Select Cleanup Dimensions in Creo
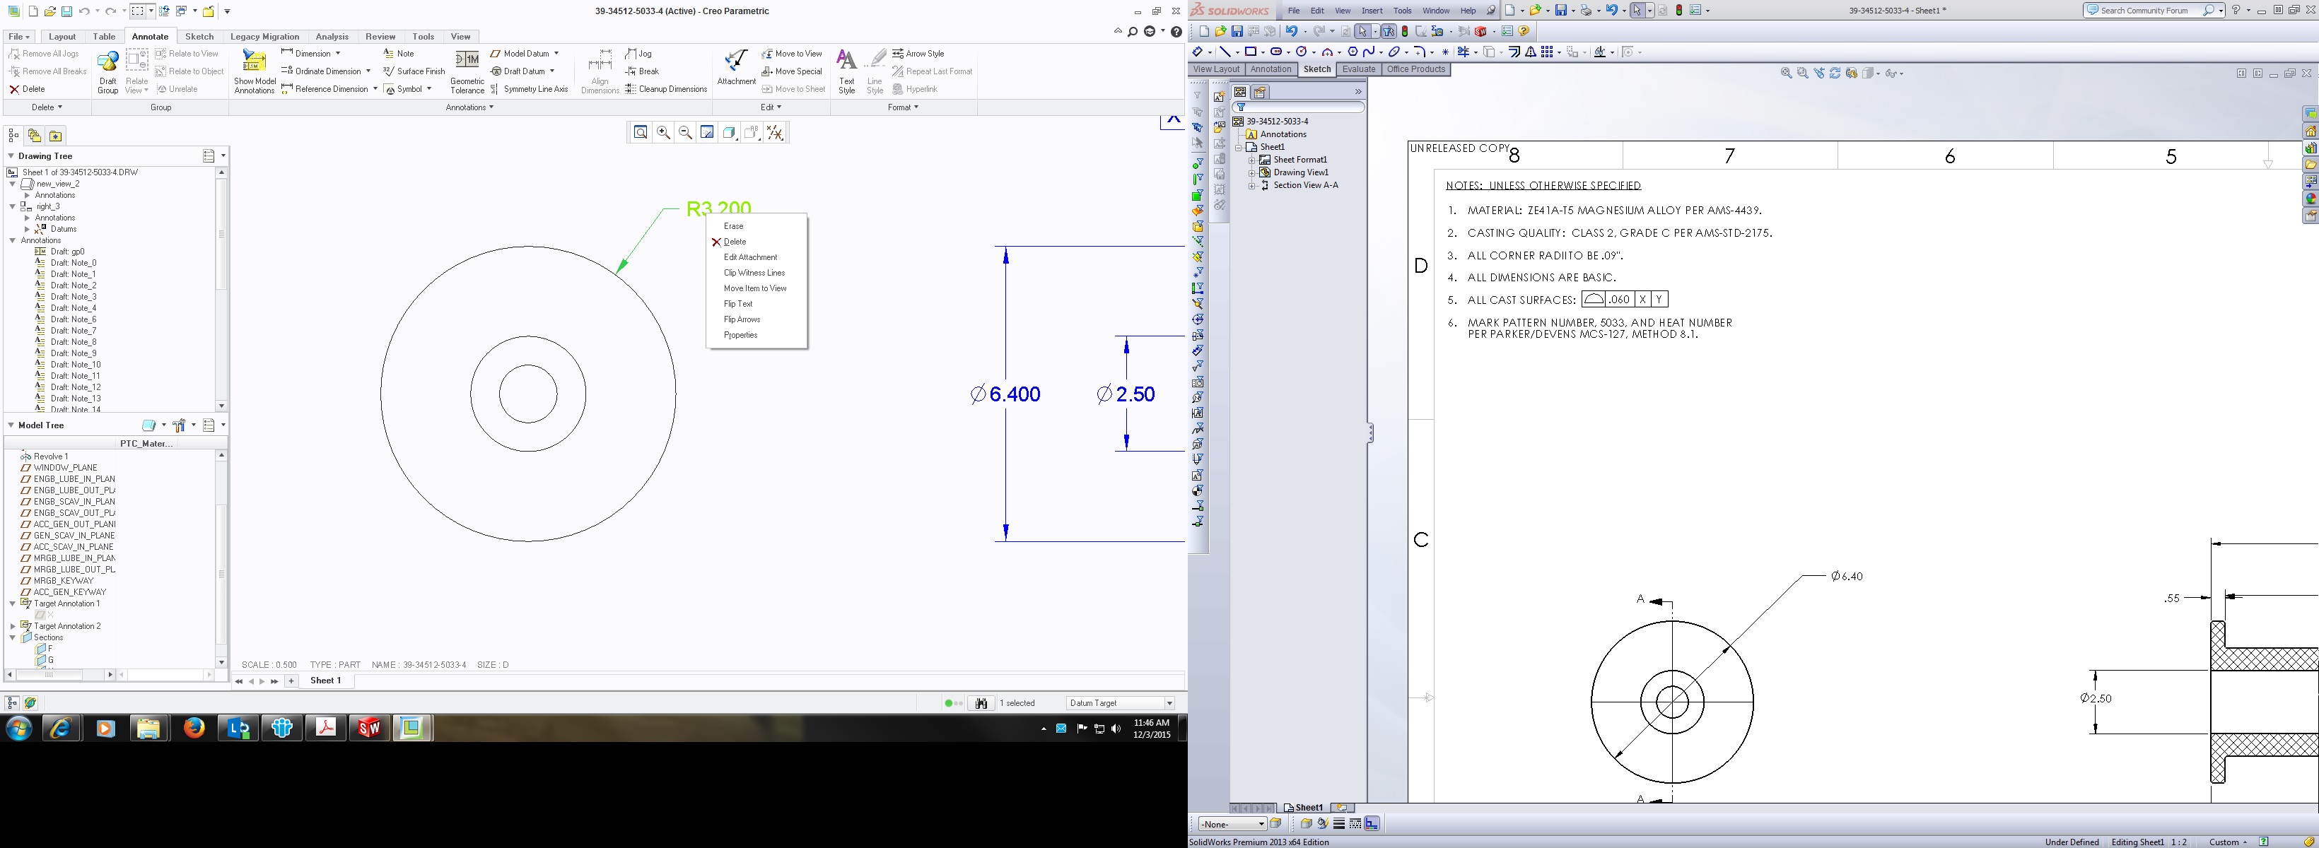Image resolution: width=2319 pixels, height=848 pixels. [666, 89]
